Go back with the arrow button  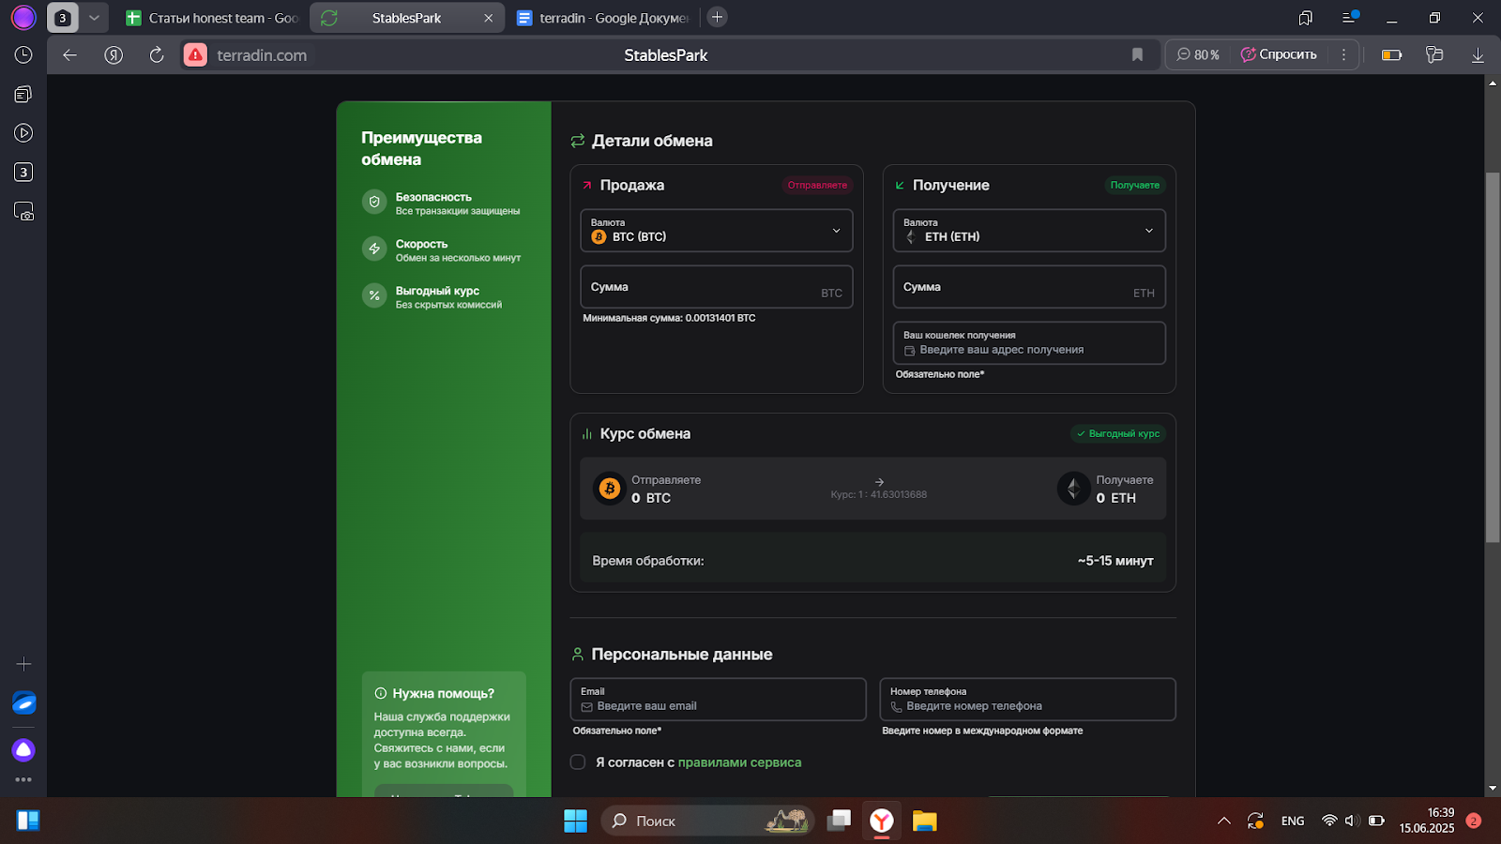pyautogui.click(x=69, y=55)
